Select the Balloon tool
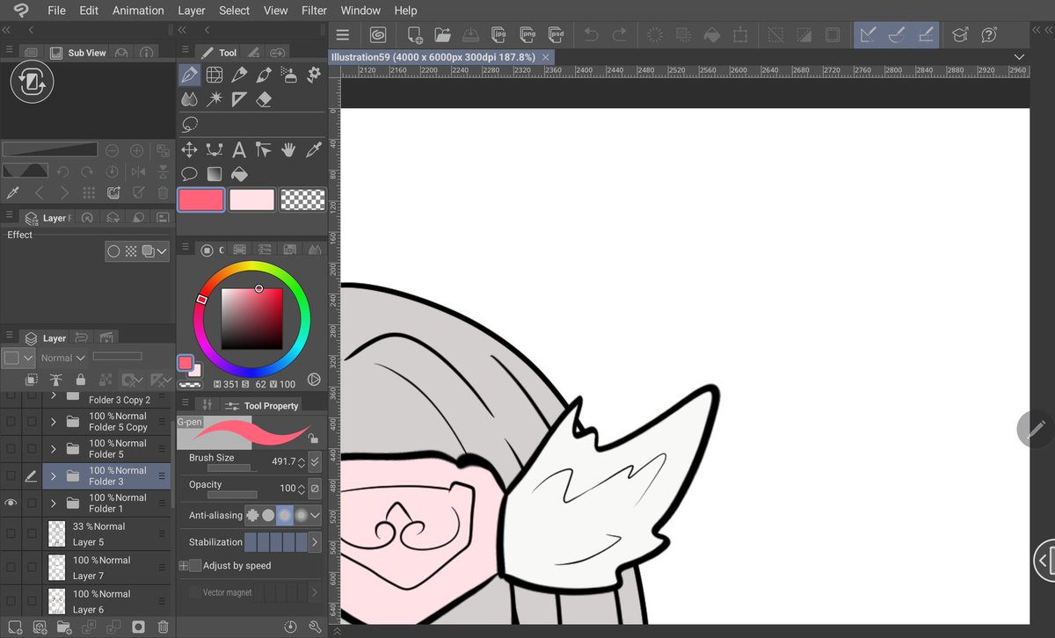Viewport: 1055px width, 638px height. [189, 174]
